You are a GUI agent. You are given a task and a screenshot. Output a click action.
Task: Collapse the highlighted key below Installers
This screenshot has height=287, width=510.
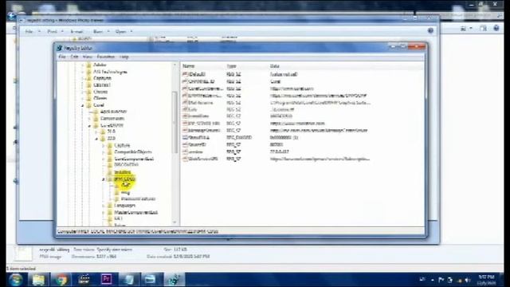tap(104, 179)
